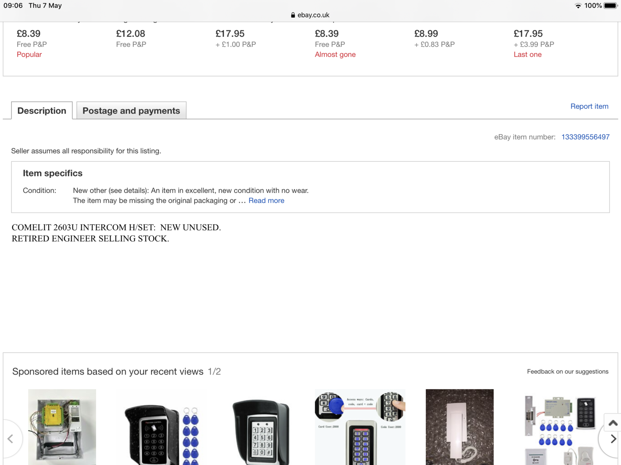Open the numeric keypad with rain cover thumbnail
This screenshot has width=621, height=465.
[x=261, y=431]
